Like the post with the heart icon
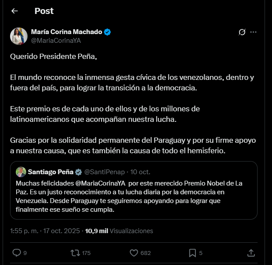 point(134,252)
